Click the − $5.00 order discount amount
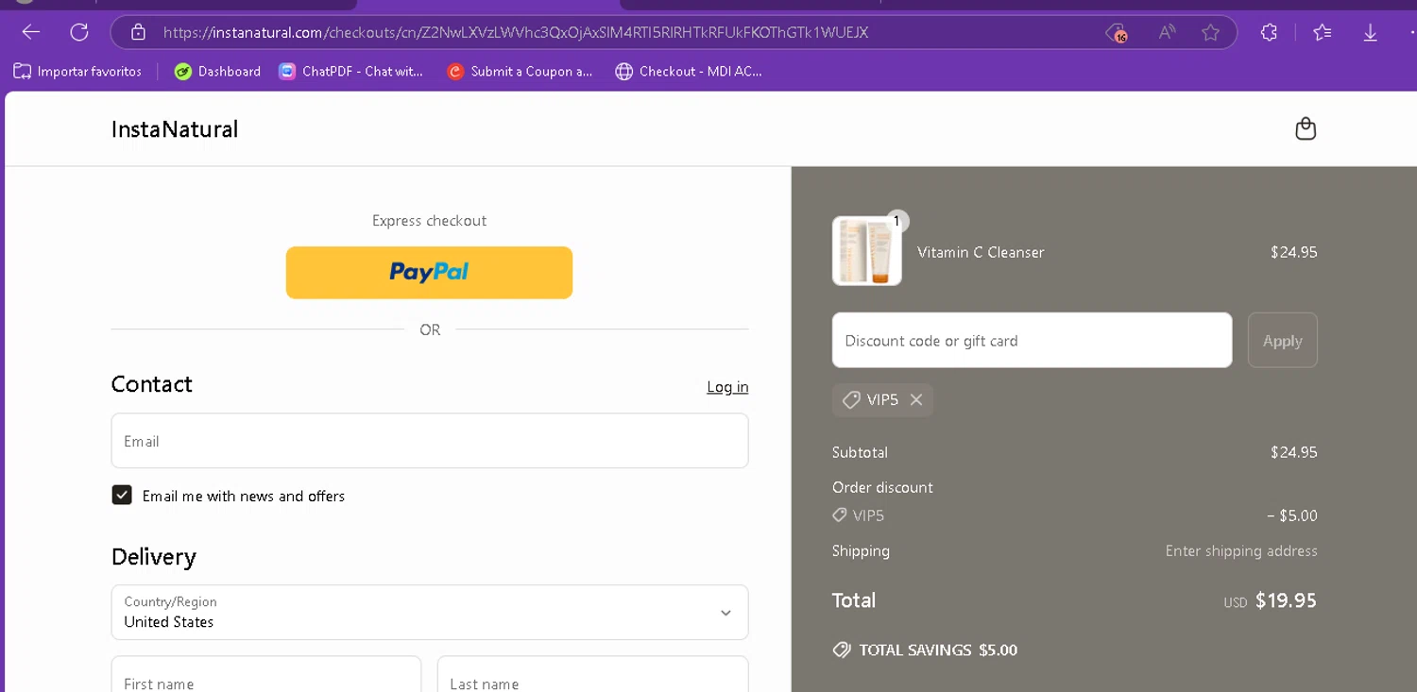 pyautogui.click(x=1291, y=515)
